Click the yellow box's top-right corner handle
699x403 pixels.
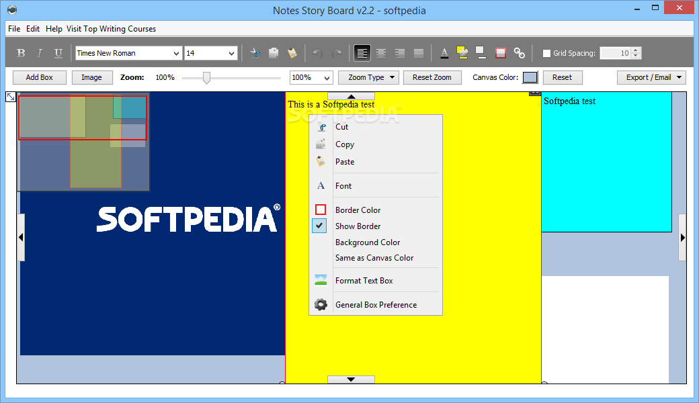pyautogui.click(x=535, y=93)
